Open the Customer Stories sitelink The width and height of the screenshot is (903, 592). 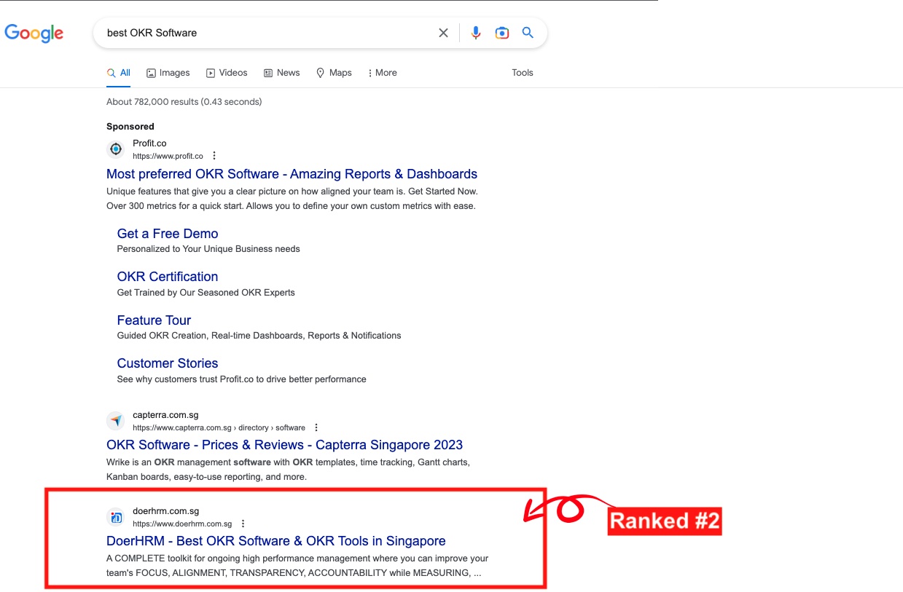point(168,363)
